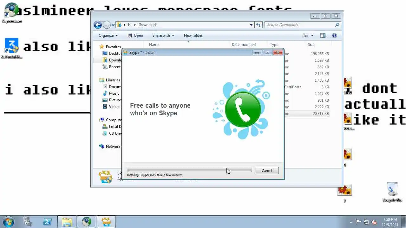Open Explorer help
The width and height of the screenshot is (406, 228).
click(334, 35)
